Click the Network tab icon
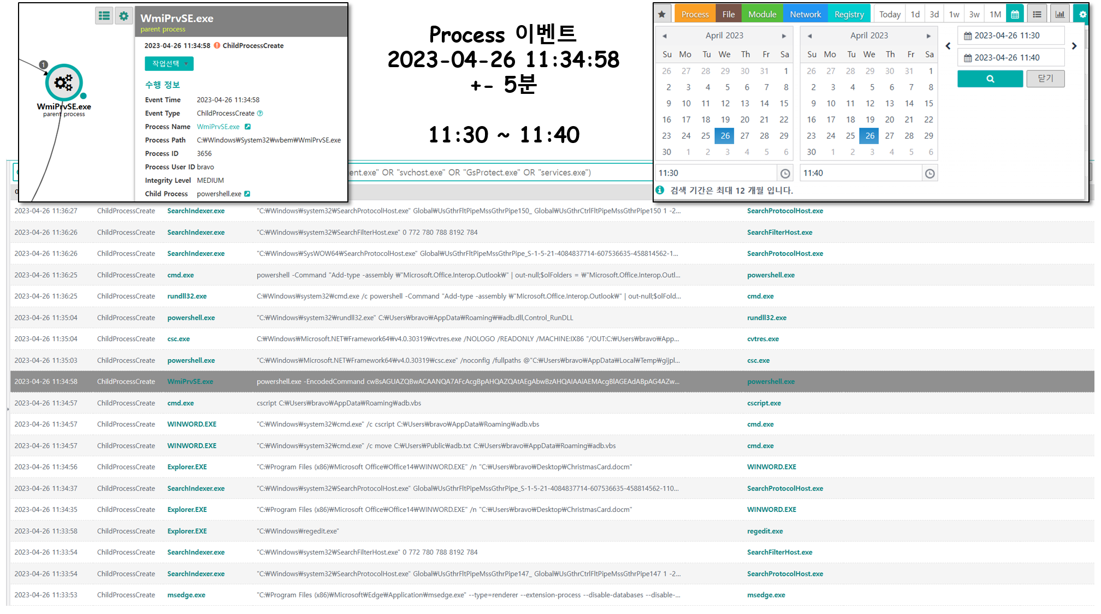The image size is (1101, 614). (x=804, y=13)
